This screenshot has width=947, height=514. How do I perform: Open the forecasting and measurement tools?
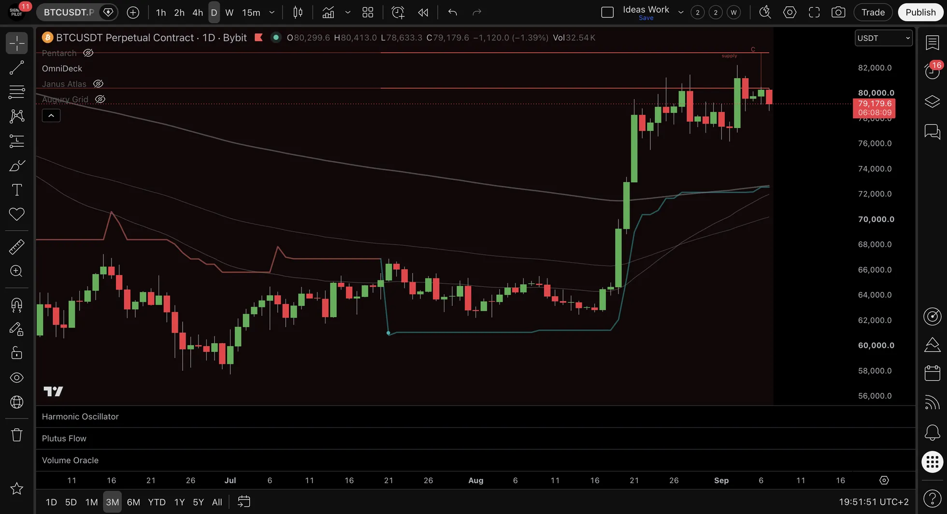(x=16, y=141)
